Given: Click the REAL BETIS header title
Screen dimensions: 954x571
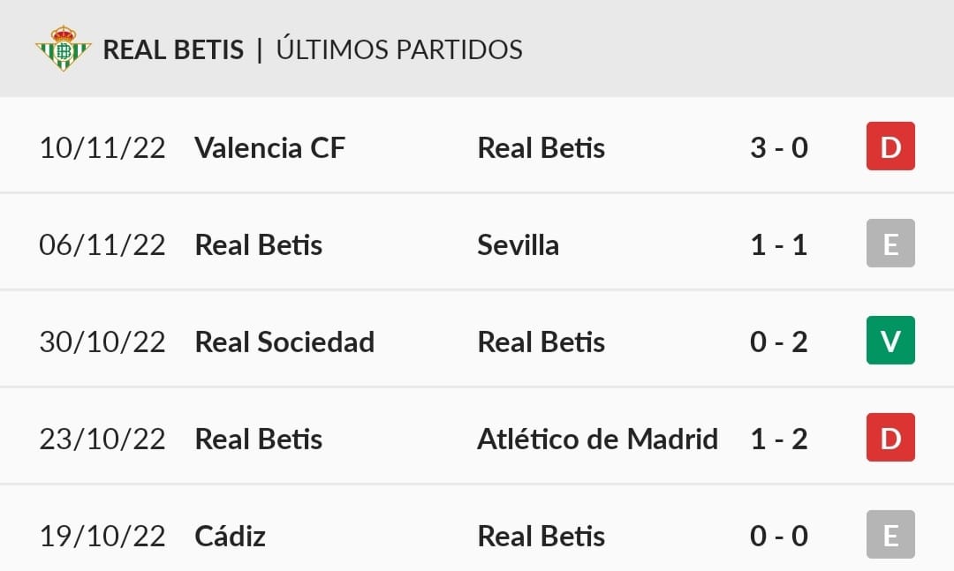Looking at the screenshot, I should [x=173, y=50].
